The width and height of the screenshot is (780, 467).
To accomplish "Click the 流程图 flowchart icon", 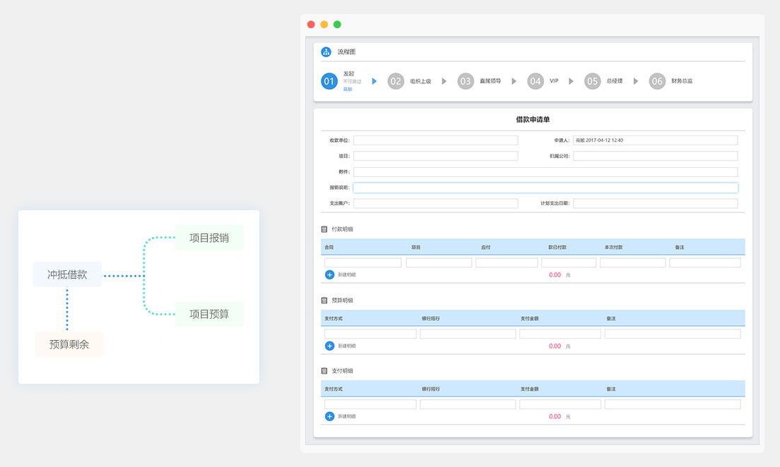I will tap(326, 51).
